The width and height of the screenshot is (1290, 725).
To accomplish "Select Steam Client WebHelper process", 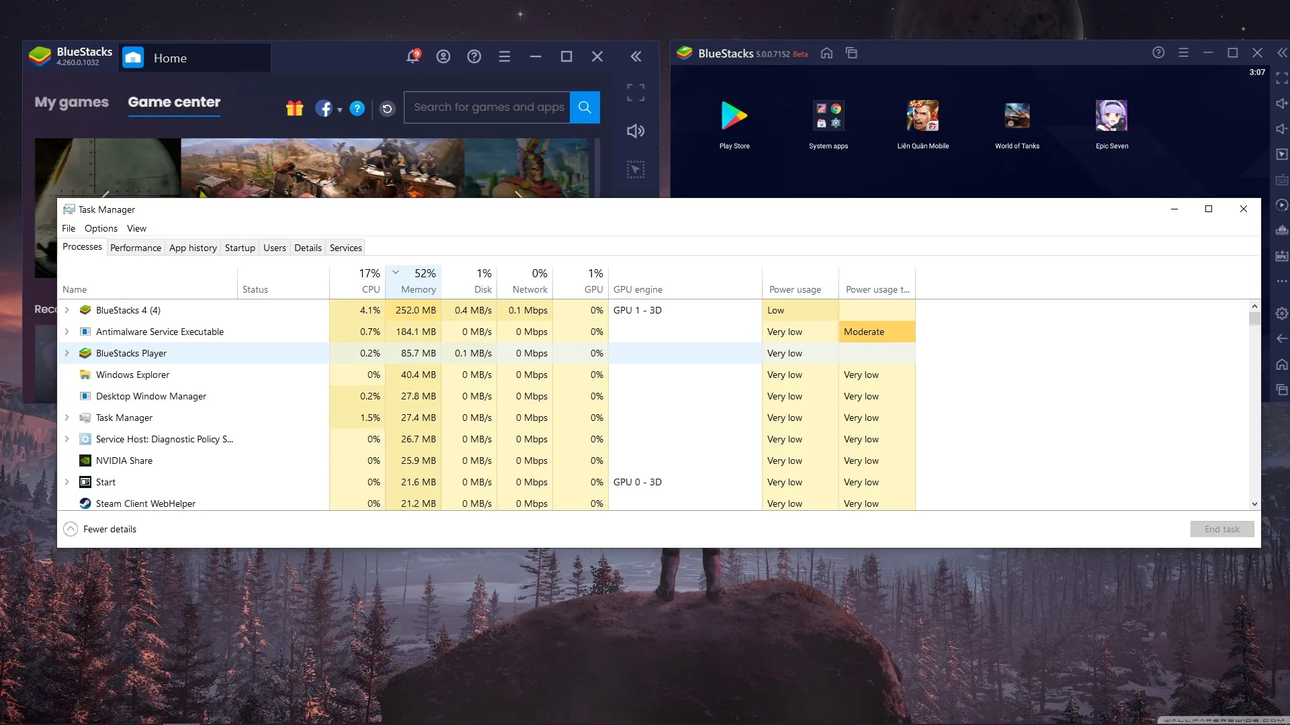I will (486, 503).
